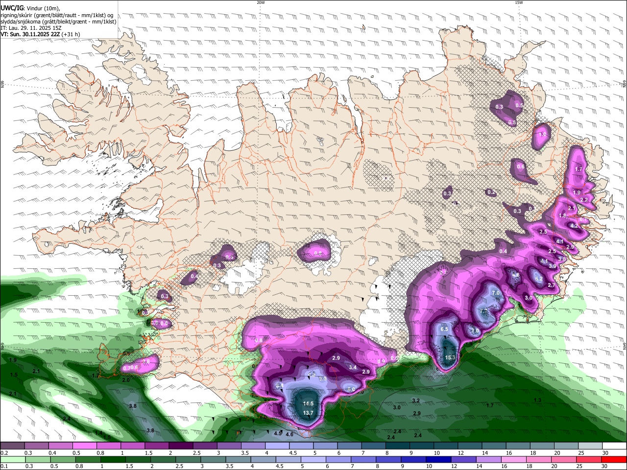
Task: Pick the dark purple snow swatch between 2 and 2.5
Action: tap(180, 446)
